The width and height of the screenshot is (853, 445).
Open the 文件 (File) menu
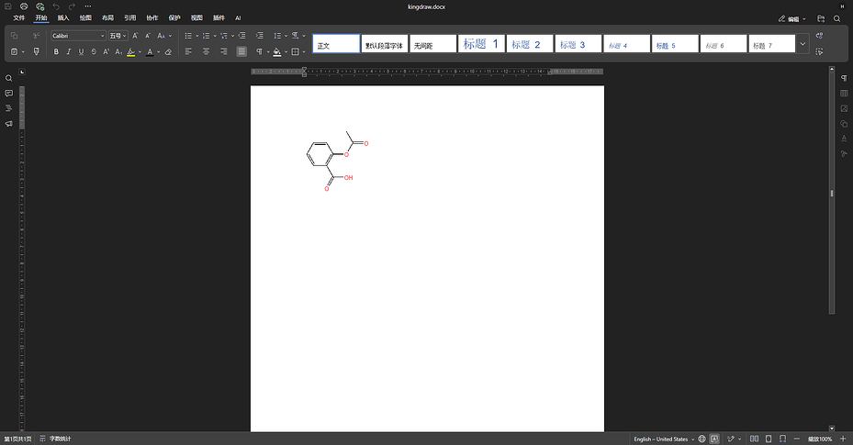pyautogui.click(x=19, y=18)
